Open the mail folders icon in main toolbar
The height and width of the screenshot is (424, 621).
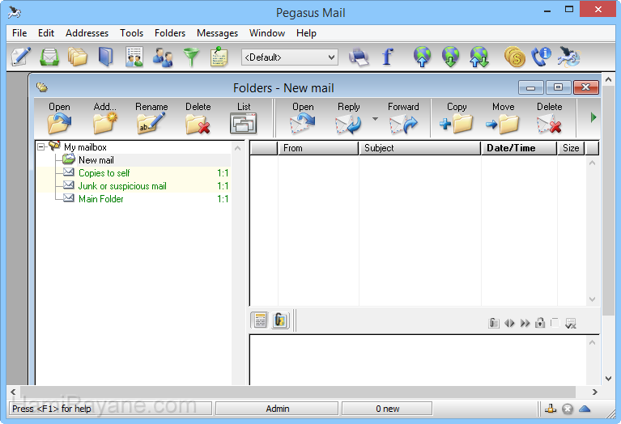78,57
